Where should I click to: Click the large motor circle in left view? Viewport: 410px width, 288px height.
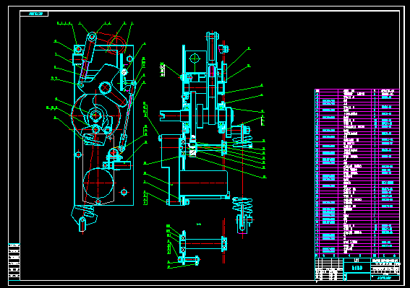(x=98, y=183)
